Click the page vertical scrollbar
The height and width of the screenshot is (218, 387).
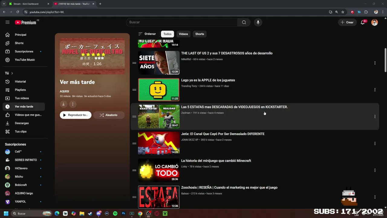pos(385,61)
